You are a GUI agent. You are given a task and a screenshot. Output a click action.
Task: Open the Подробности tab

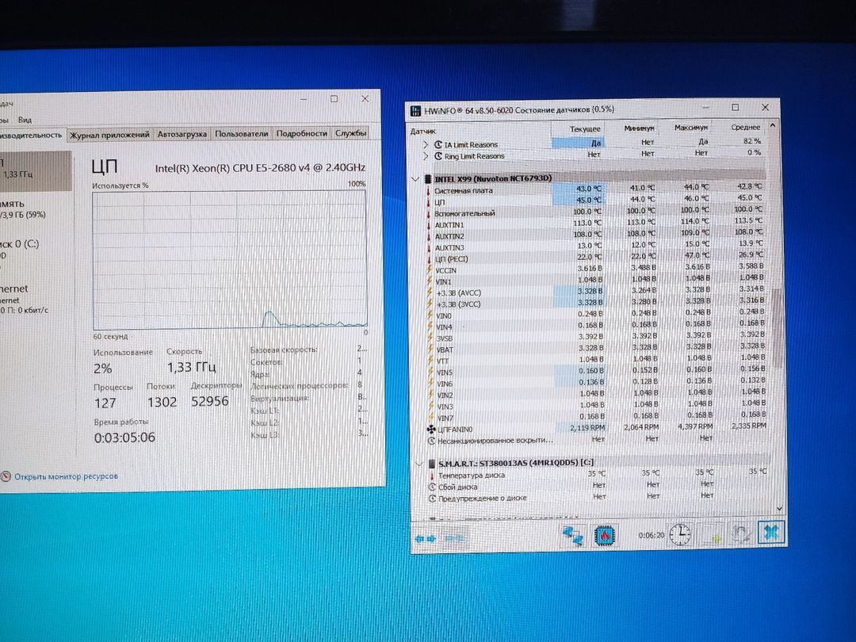(301, 132)
